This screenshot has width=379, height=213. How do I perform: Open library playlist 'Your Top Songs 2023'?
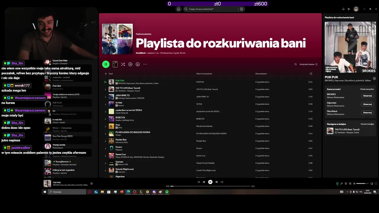[68, 138]
